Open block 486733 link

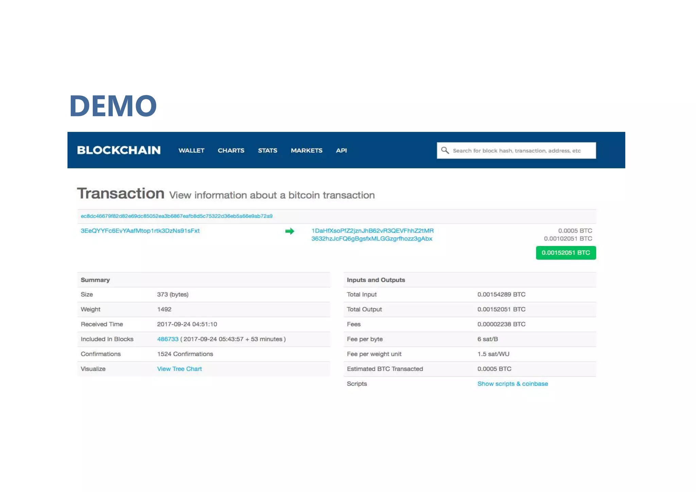(168, 339)
